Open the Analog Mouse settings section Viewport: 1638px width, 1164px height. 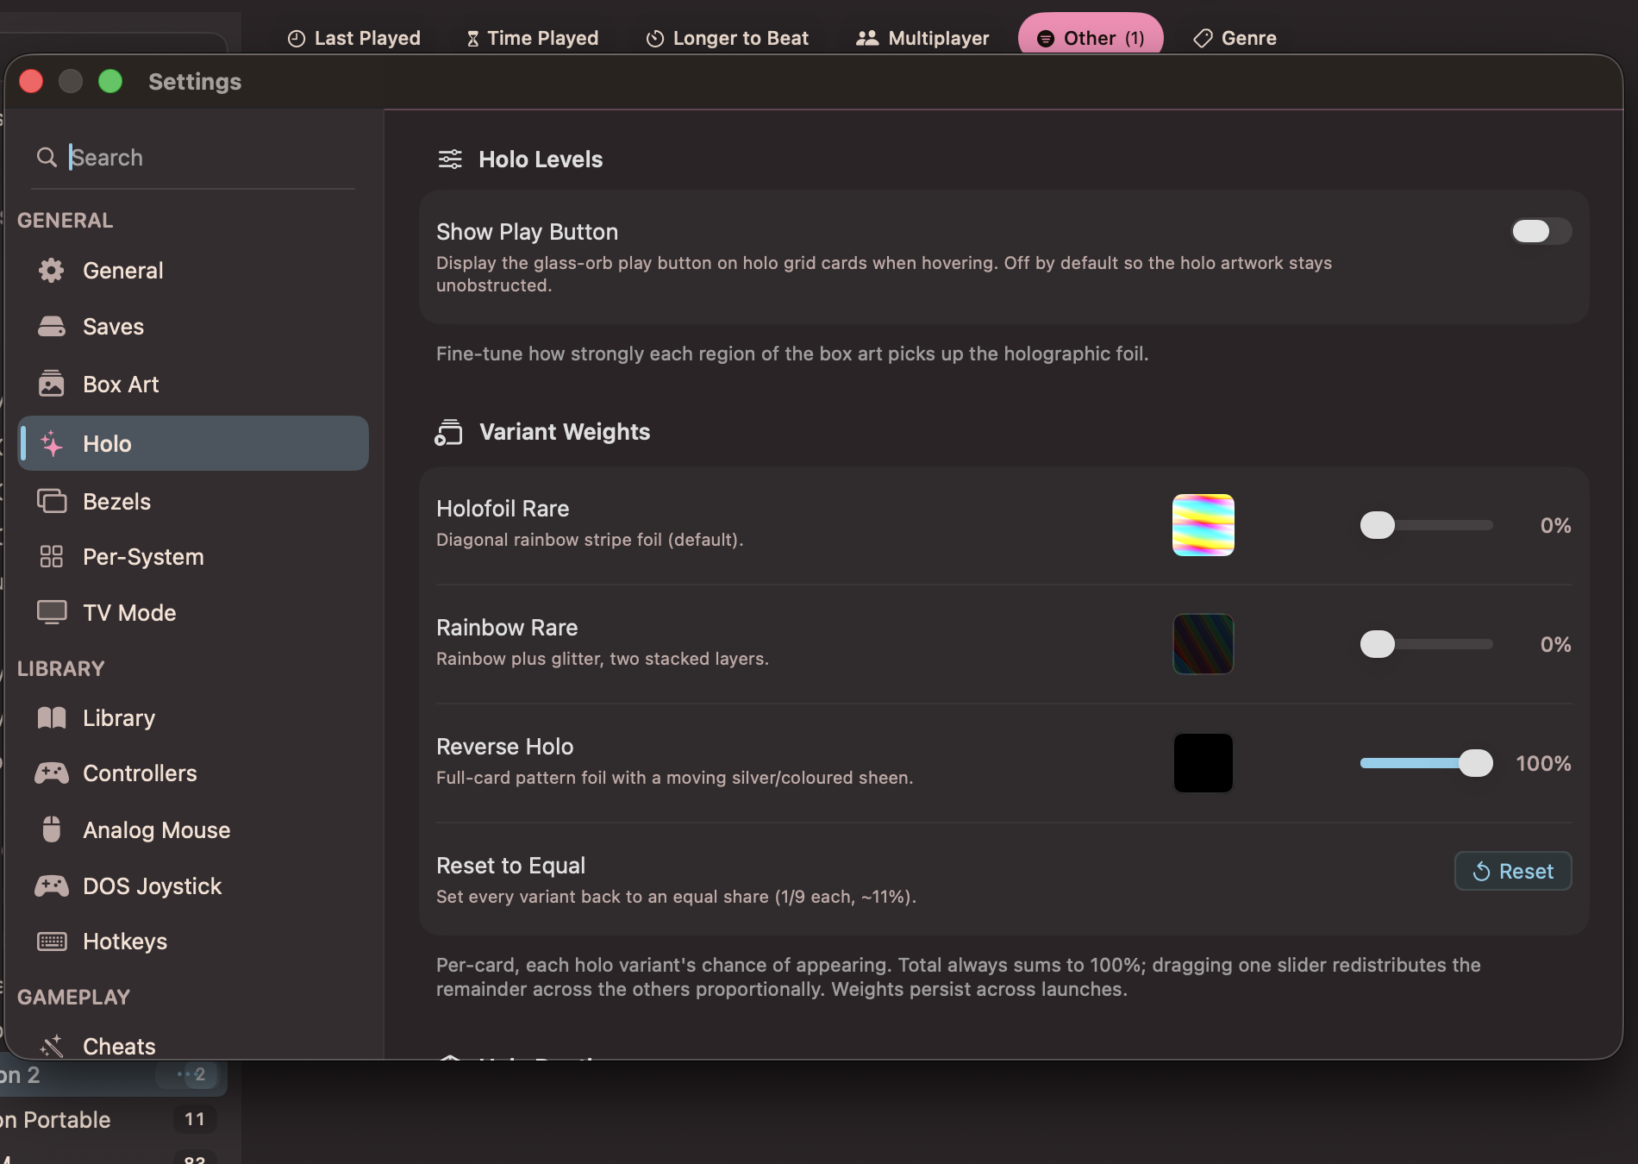(193, 830)
